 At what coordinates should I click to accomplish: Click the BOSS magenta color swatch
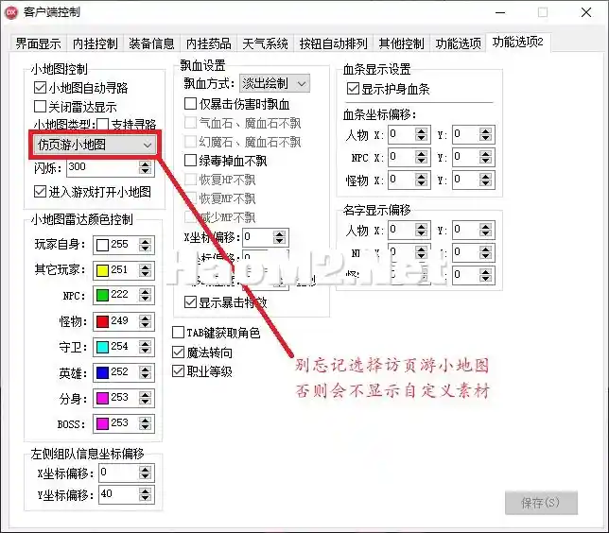pyautogui.click(x=102, y=423)
